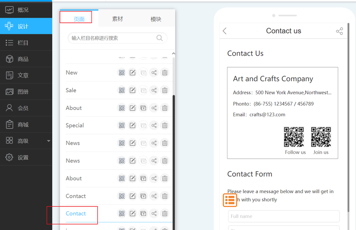Share the Sale page

(x=154, y=90)
